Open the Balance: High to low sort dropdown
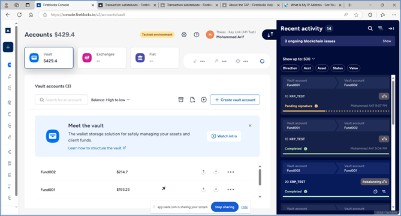The width and height of the screenshot is (401, 216). pos(110,100)
